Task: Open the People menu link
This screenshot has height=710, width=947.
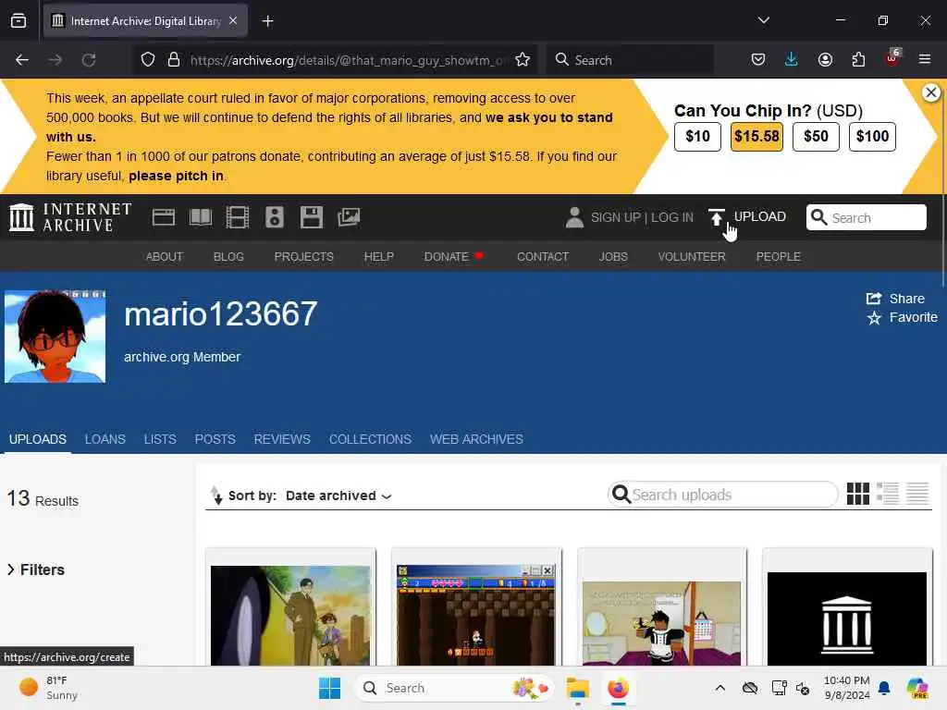Action: 779,257
